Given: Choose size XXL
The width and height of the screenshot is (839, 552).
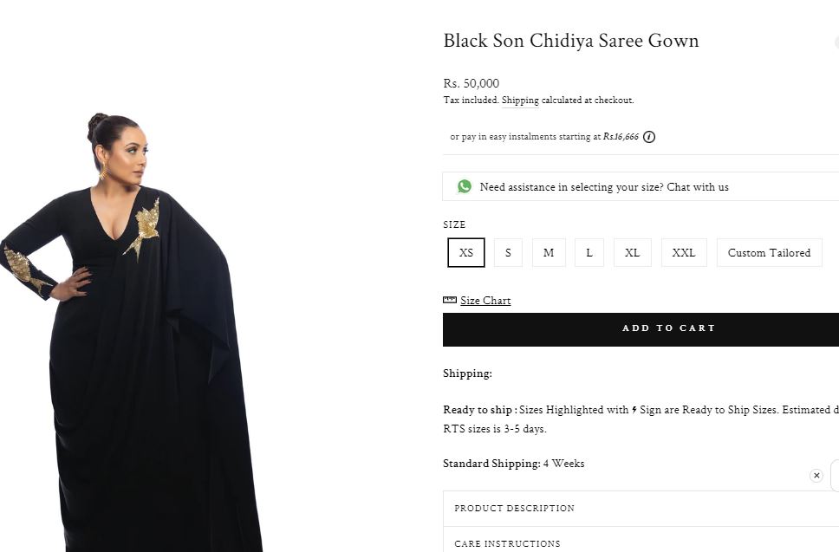Looking at the screenshot, I should (684, 253).
